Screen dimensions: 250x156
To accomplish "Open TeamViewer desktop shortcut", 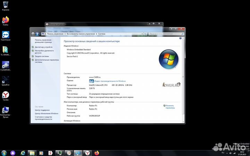I will 6,36.
